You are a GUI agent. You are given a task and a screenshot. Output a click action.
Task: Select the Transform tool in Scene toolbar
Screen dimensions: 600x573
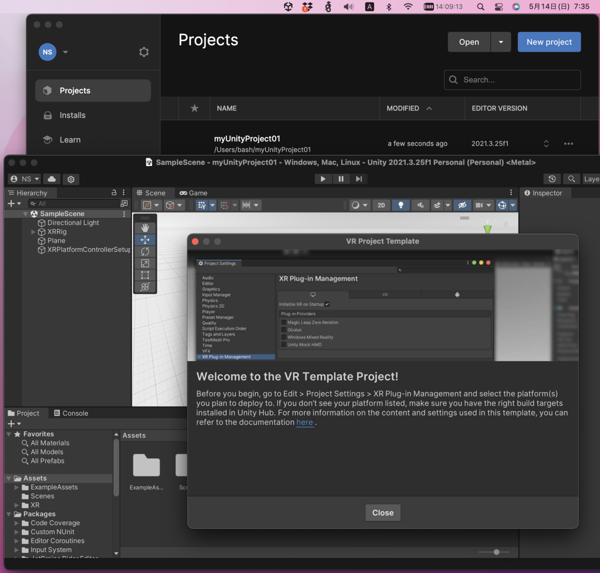pyautogui.click(x=145, y=286)
